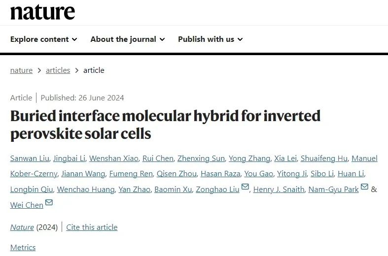The width and height of the screenshot is (388, 256).
Task: Open the Cite this article link
Action: coord(92,227)
